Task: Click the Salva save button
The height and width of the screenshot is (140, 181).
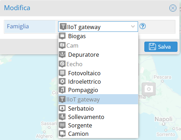Action: point(161,47)
